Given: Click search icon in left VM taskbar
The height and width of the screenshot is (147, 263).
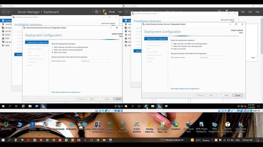Looking at the screenshot, I should [x=10, y=106].
